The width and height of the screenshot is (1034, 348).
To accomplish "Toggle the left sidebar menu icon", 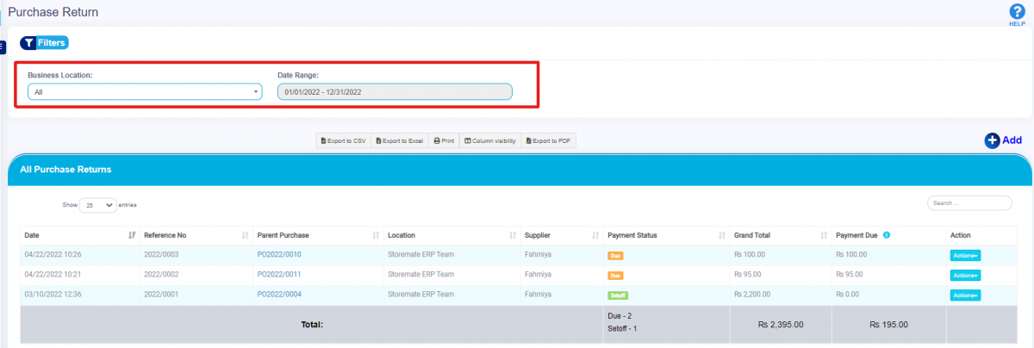I will click(x=3, y=46).
